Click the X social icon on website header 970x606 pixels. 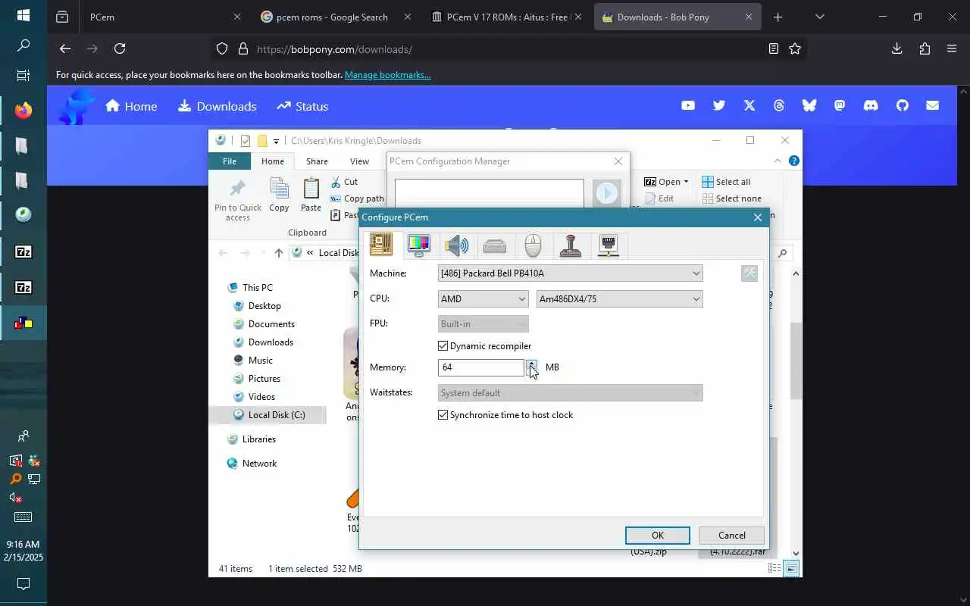point(749,106)
